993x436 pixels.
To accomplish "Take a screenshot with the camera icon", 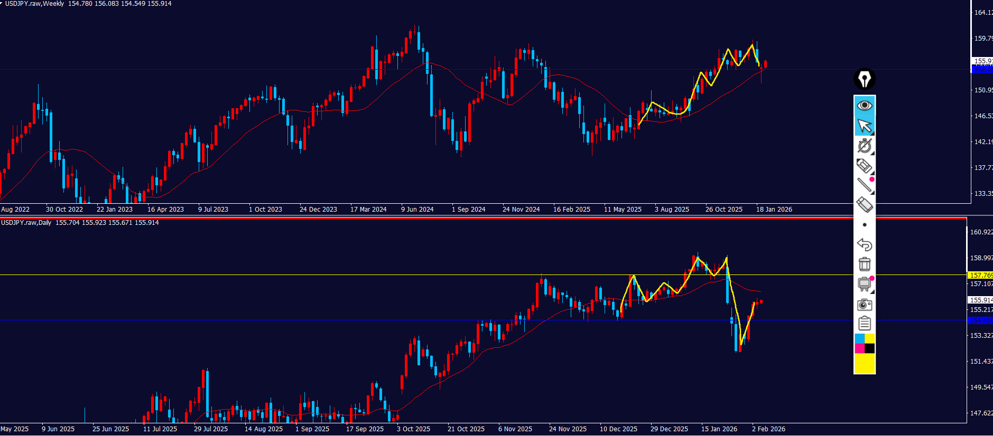I will 864,304.
